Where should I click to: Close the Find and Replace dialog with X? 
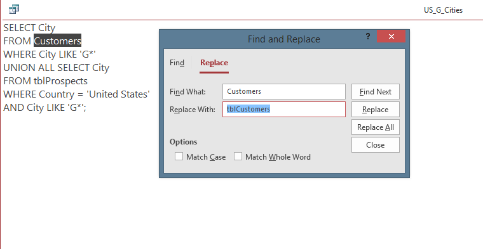coord(391,37)
